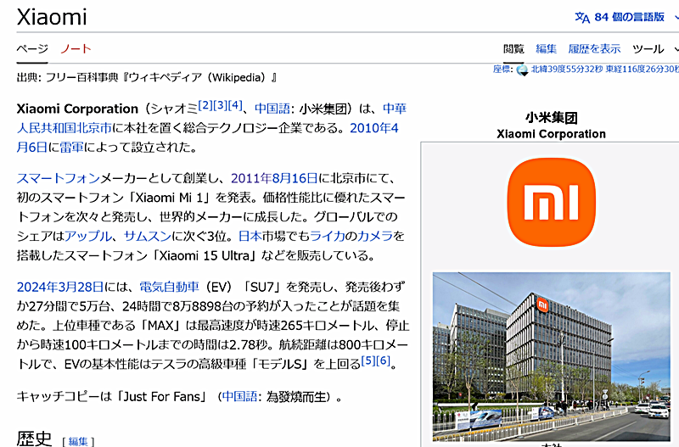Jump to footnote reference [5]
The image size is (679, 447).
click(x=368, y=360)
